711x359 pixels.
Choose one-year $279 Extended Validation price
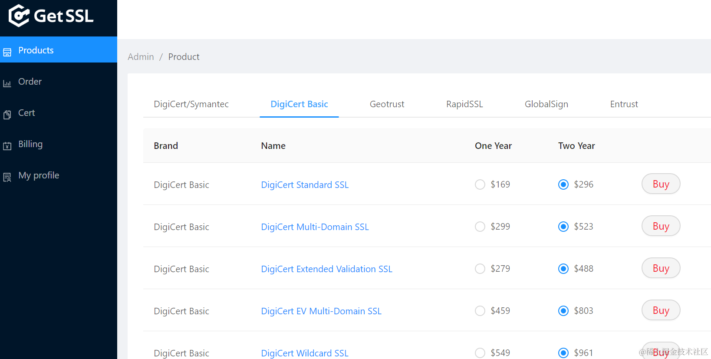480,269
